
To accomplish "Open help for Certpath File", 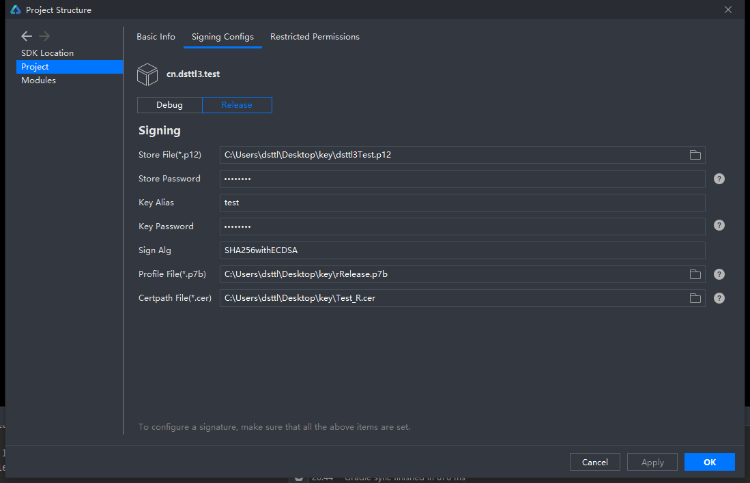I will point(719,298).
